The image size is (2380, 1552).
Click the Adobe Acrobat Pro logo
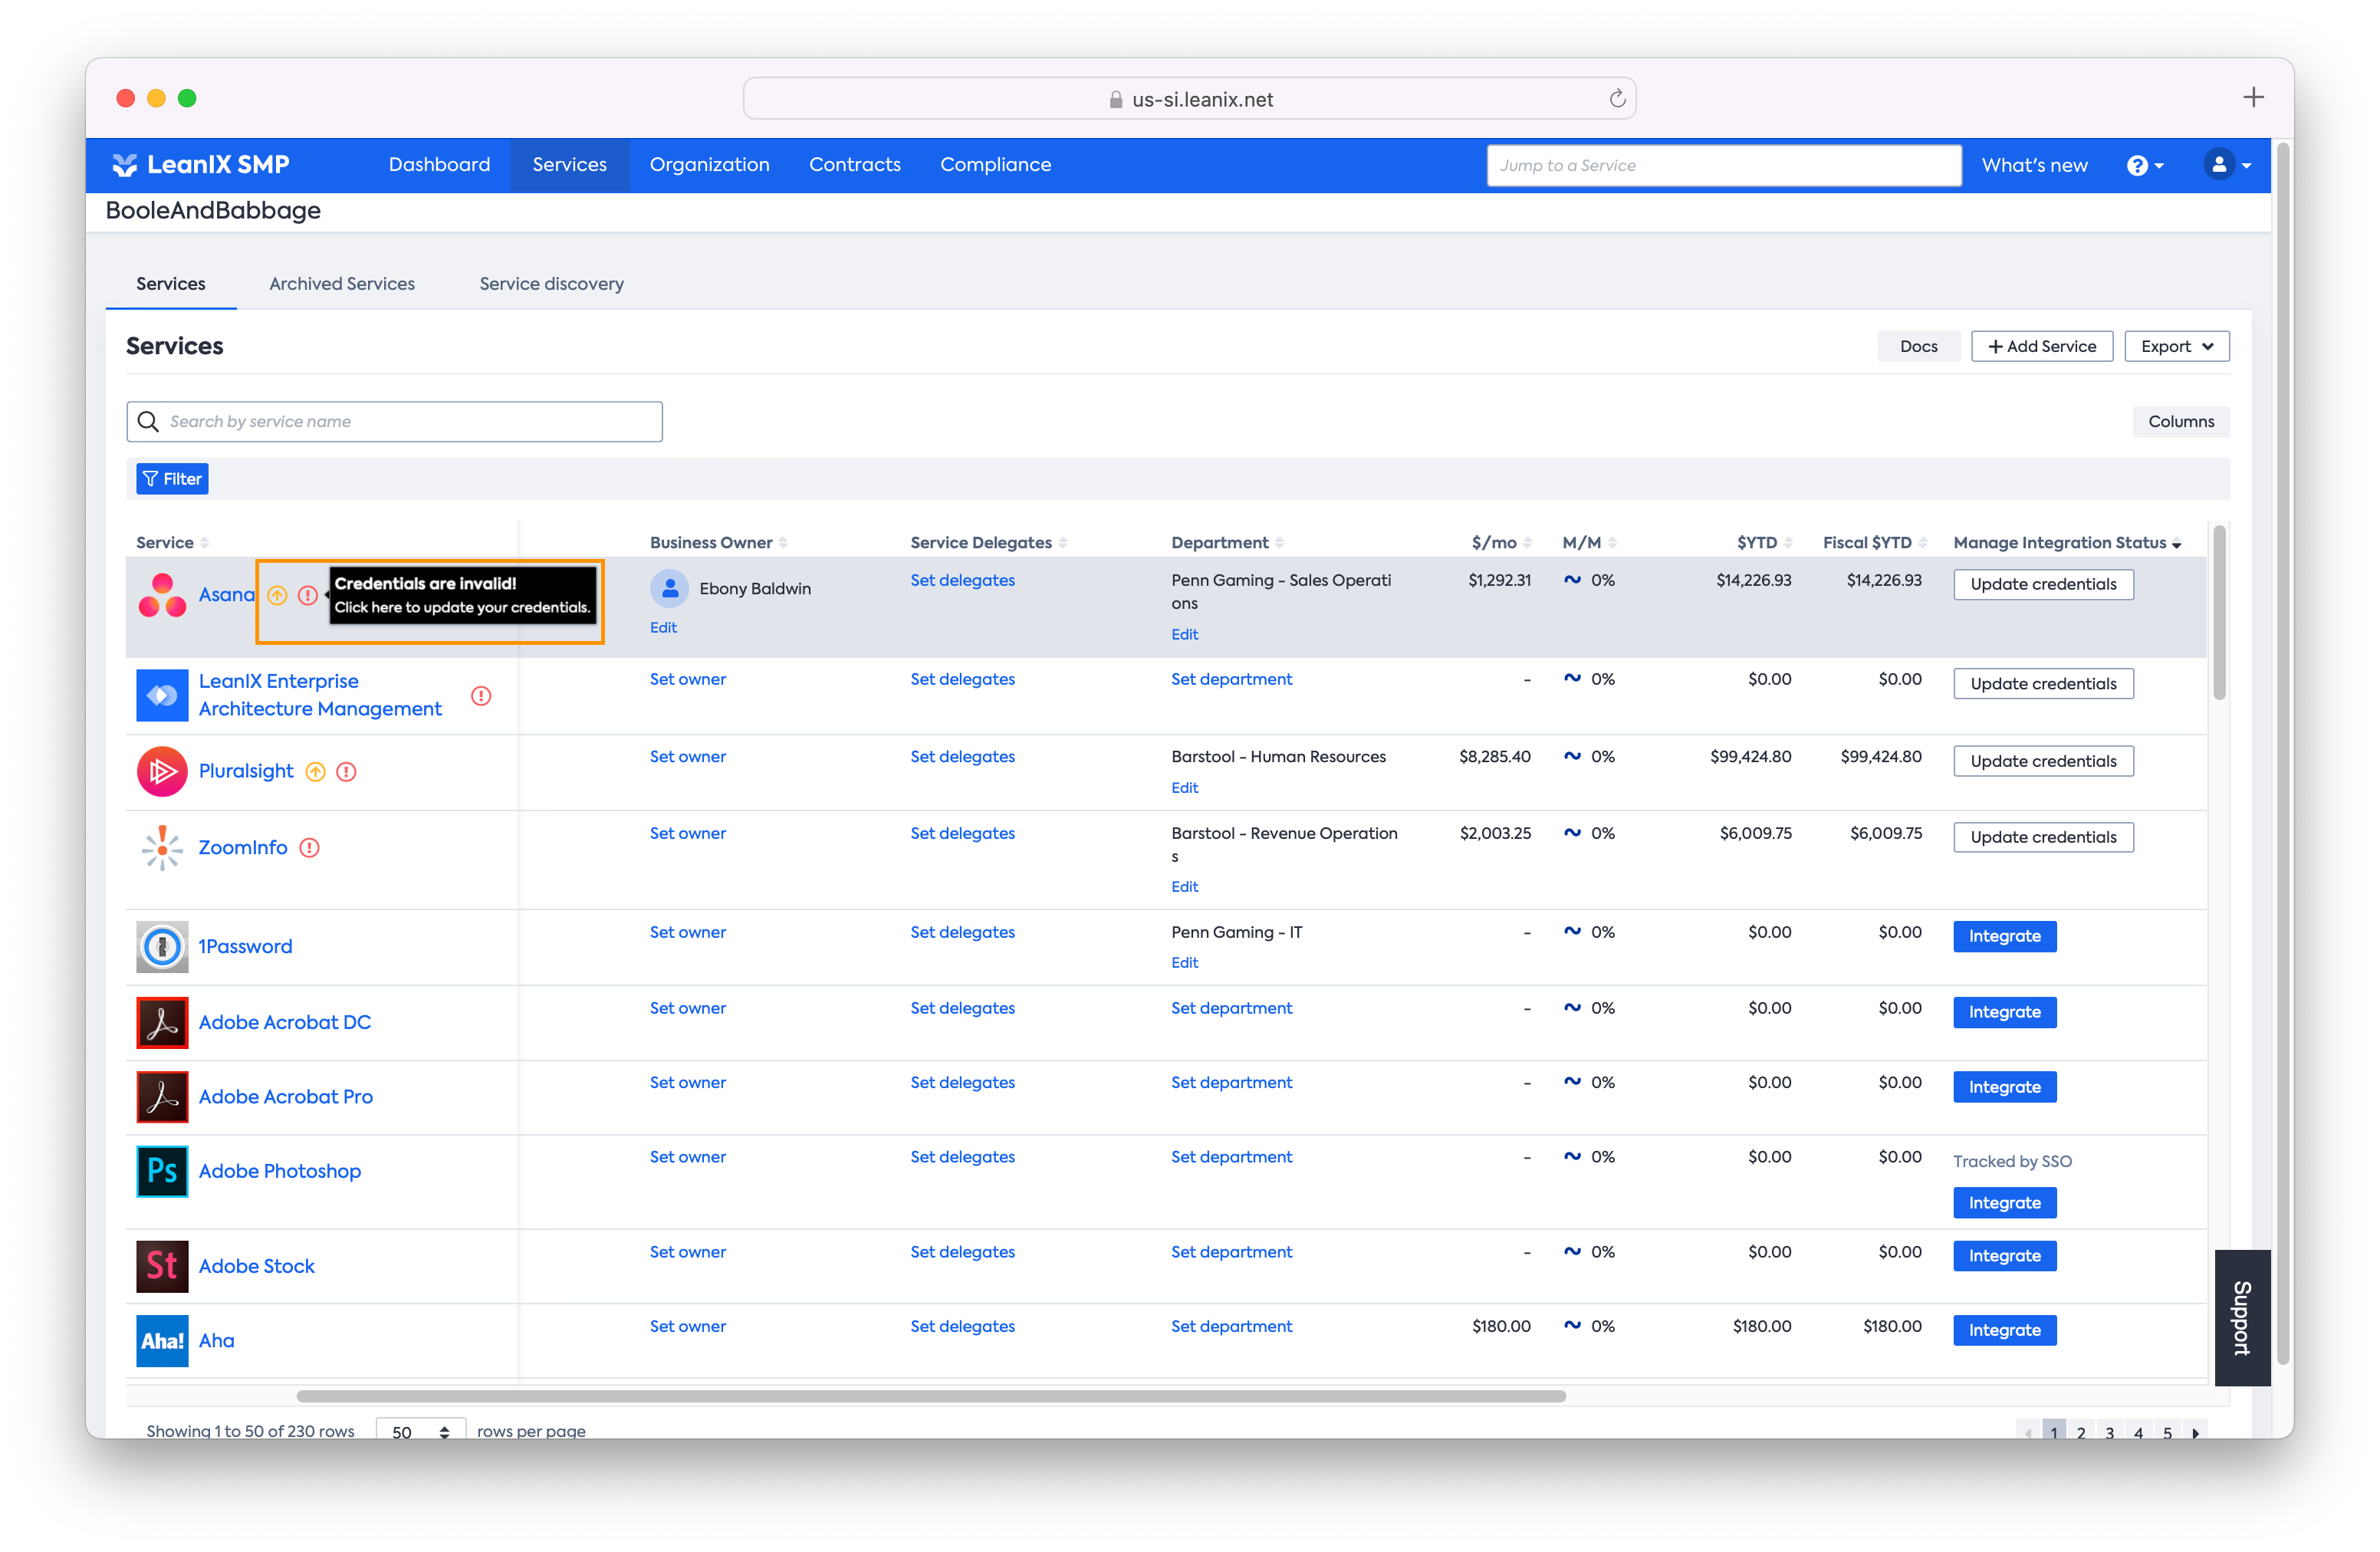click(x=162, y=1096)
